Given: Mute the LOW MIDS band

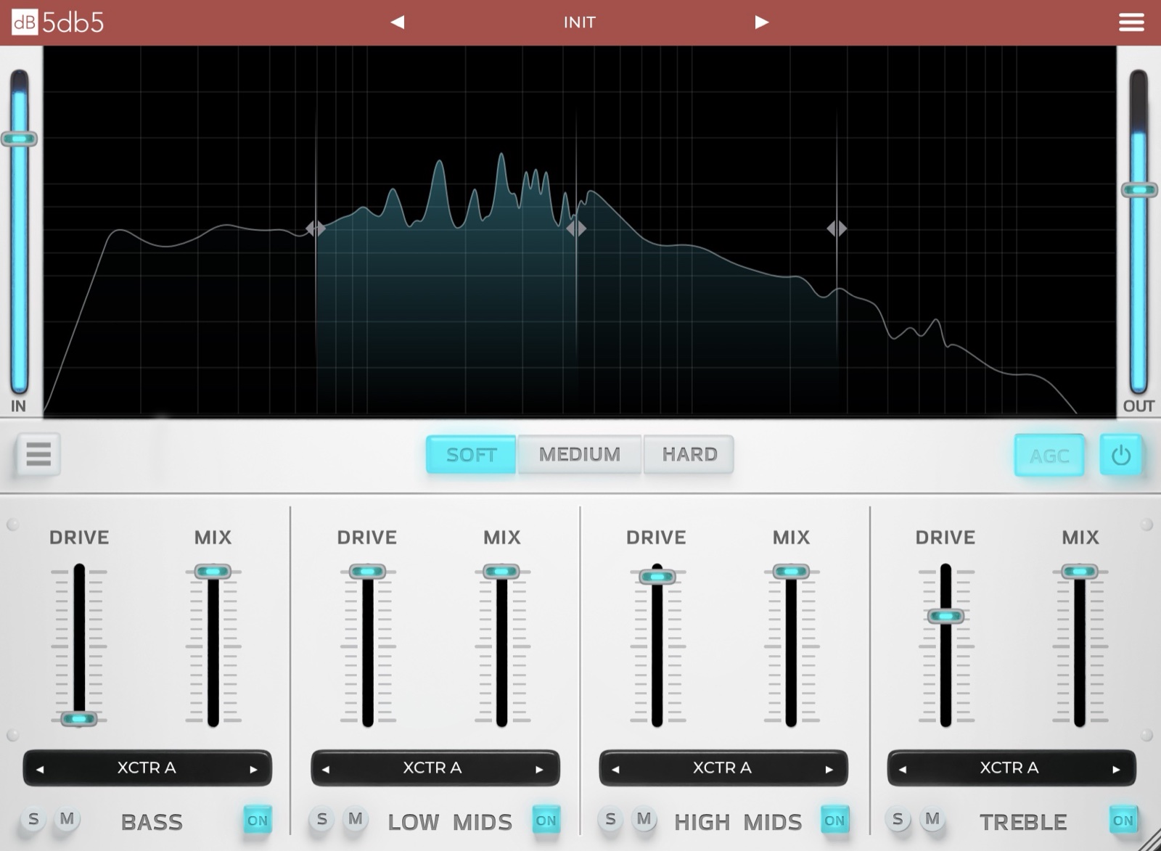Looking at the screenshot, I should pos(355,820).
